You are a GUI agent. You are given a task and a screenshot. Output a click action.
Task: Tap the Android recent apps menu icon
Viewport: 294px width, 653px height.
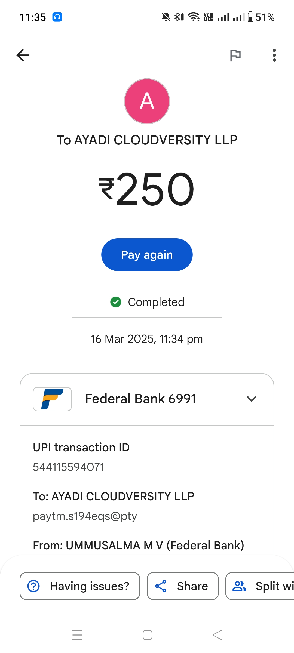pos(77,635)
